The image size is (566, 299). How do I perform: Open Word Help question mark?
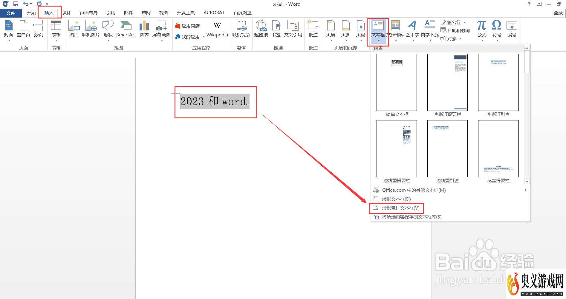(x=529, y=4)
